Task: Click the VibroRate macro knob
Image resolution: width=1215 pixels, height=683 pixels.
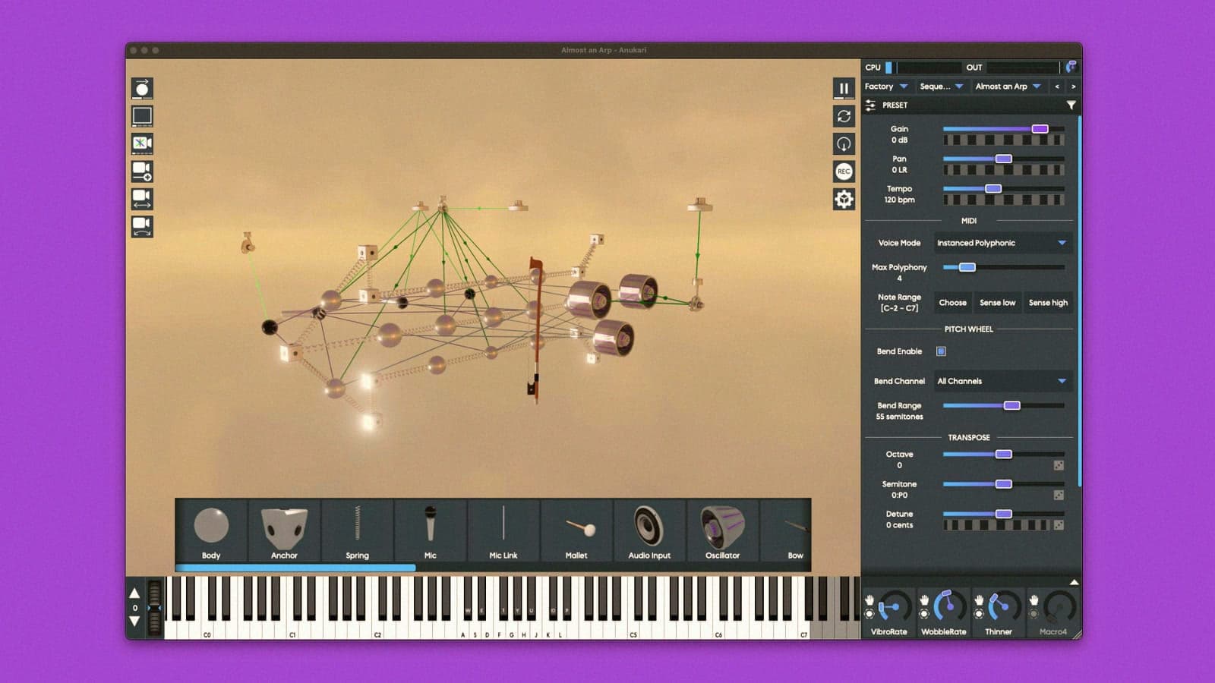Action: [x=895, y=607]
